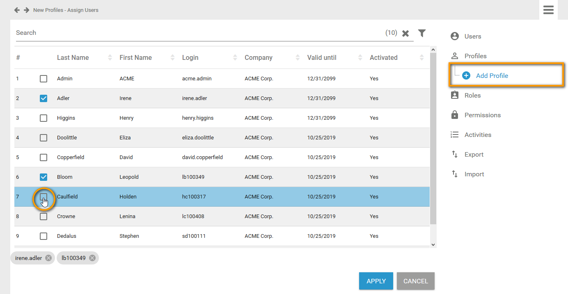Screen dimensions: 568x294
Task: Sort by Last Name column arrows
Action: pos(110,58)
